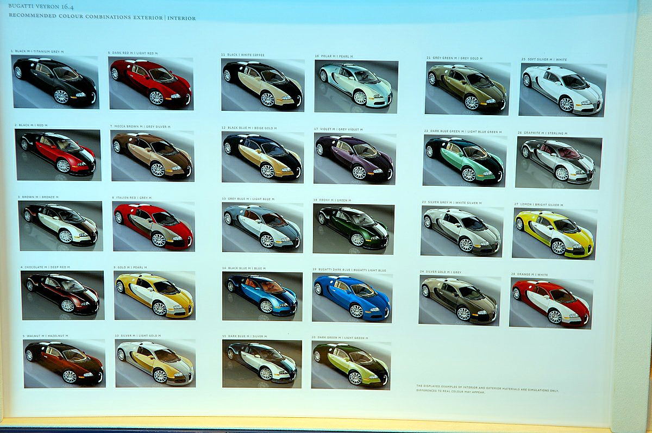Viewport: 652px width, 433px height.
Task: Click the label '10 Silver M | Light Gold M'
Action: click(x=137, y=335)
